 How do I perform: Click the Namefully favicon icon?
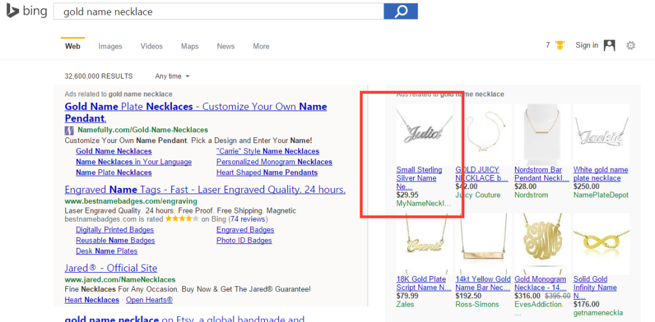click(69, 130)
